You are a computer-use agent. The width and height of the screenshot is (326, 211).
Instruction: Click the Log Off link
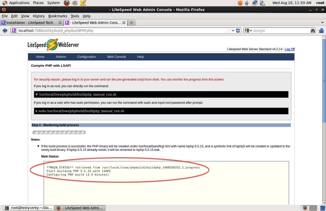290,49
